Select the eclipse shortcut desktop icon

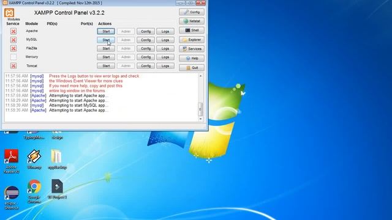(11, 197)
